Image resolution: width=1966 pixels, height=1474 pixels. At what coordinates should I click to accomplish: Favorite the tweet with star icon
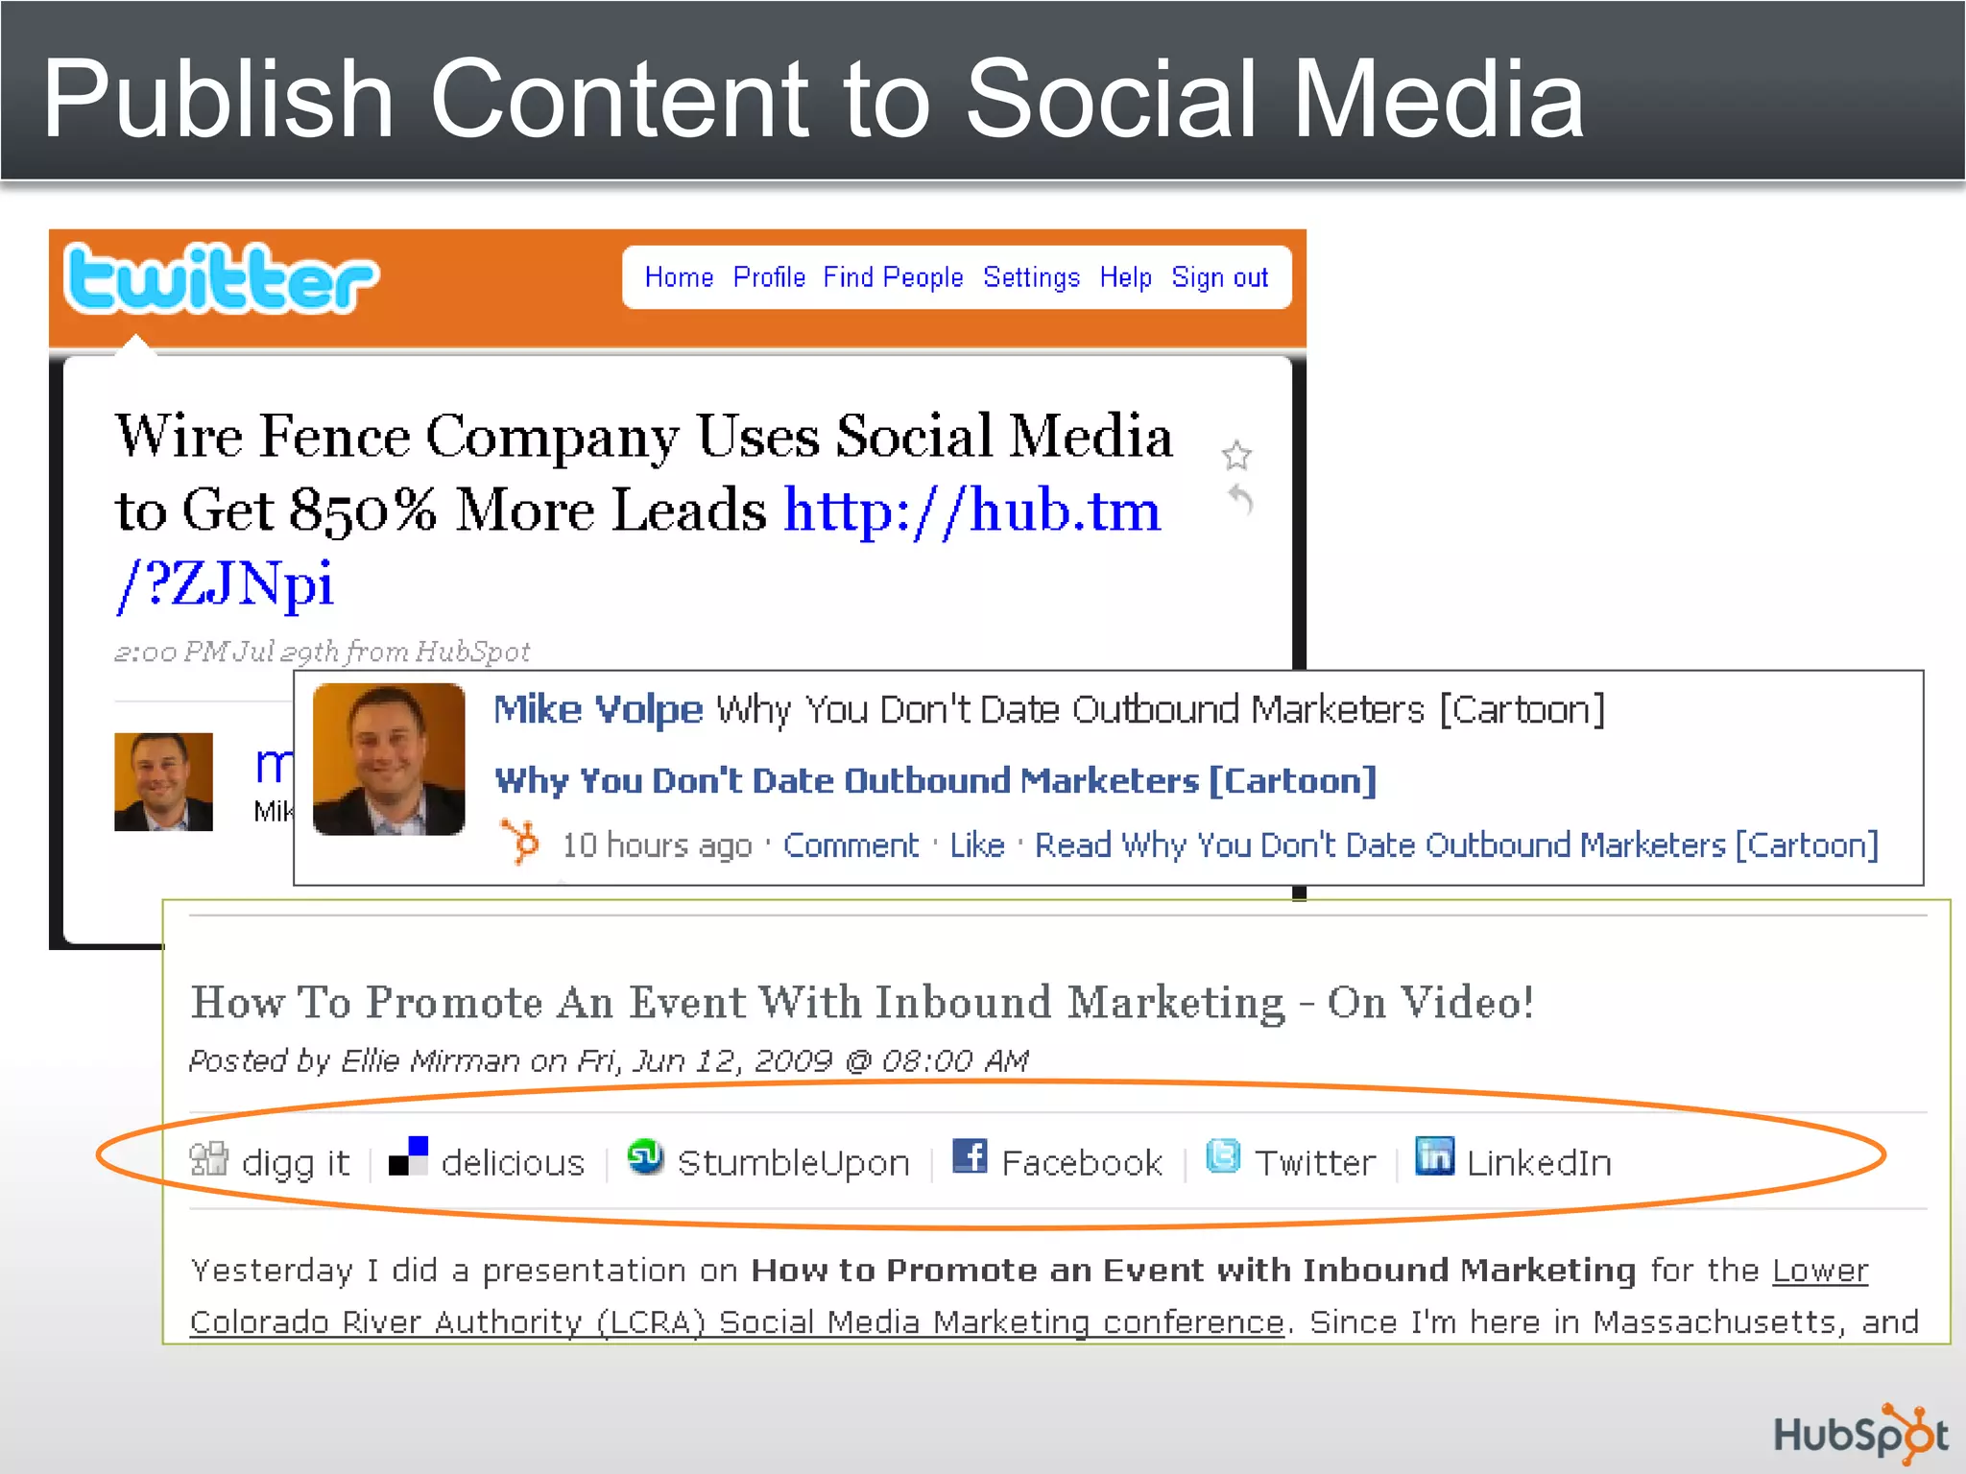click(1236, 455)
